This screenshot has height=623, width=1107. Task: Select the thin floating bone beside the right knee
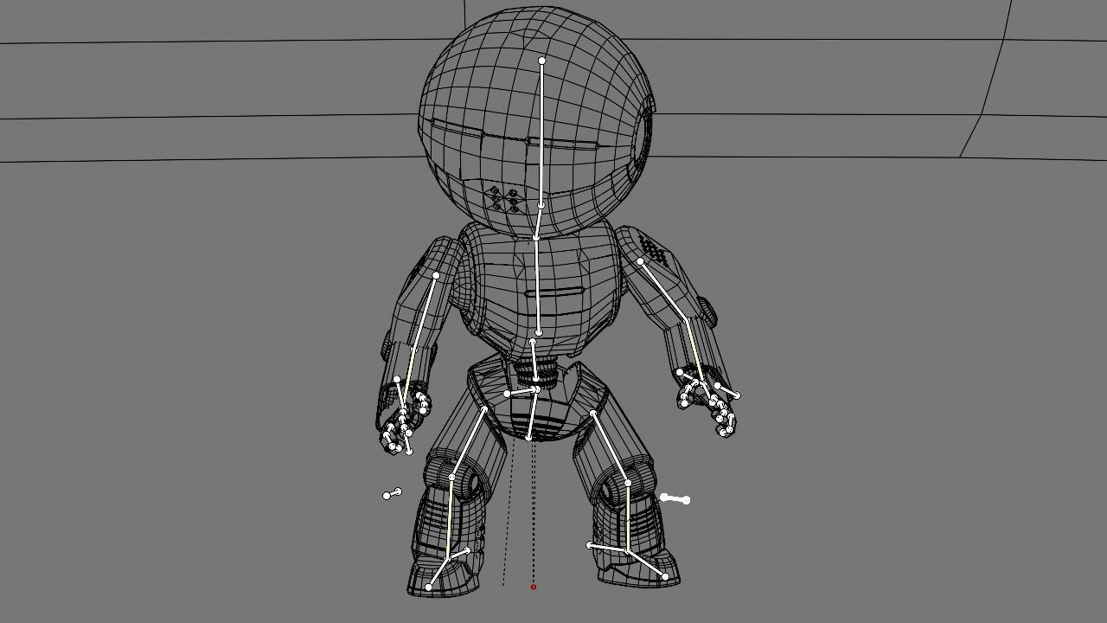tap(392, 493)
